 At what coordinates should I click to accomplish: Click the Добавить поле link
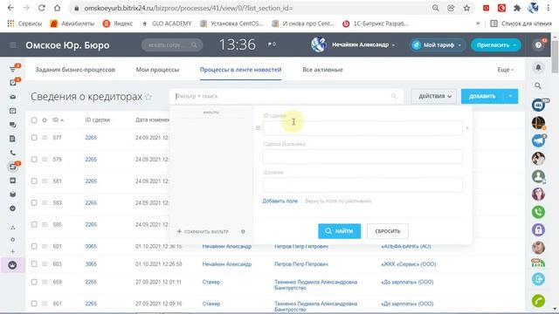(279, 201)
